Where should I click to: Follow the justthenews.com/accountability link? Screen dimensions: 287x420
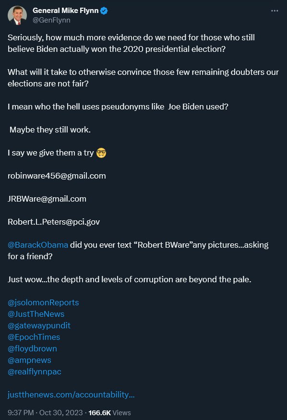(x=71, y=395)
